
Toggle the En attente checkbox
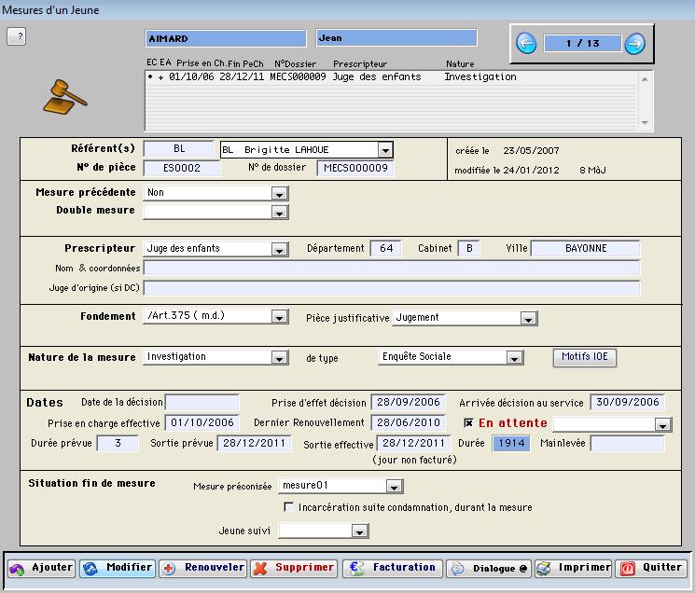pyautogui.click(x=468, y=423)
